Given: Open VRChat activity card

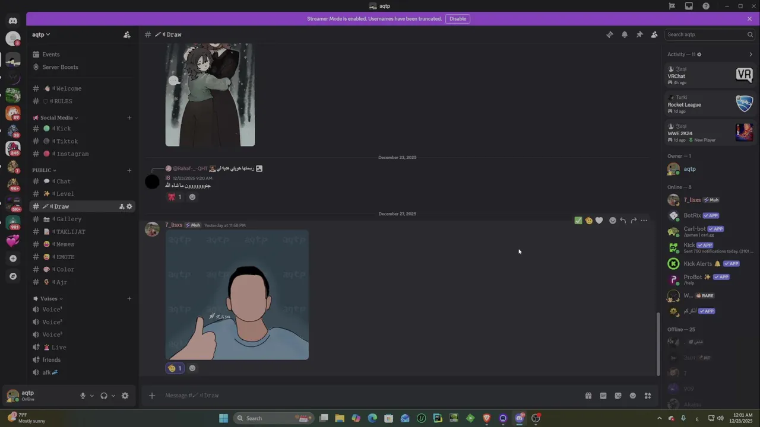Looking at the screenshot, I should click(710, 75).
